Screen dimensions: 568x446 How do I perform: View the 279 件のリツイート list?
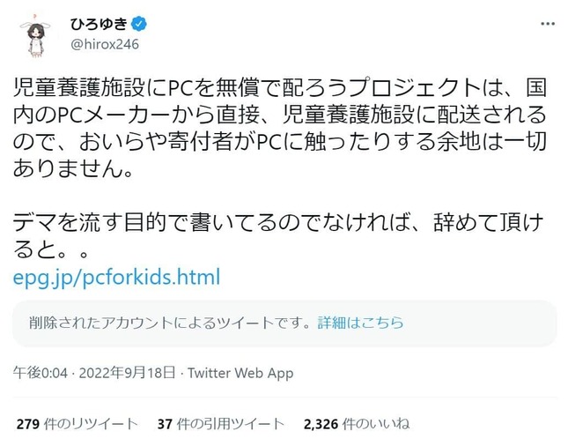77,425
